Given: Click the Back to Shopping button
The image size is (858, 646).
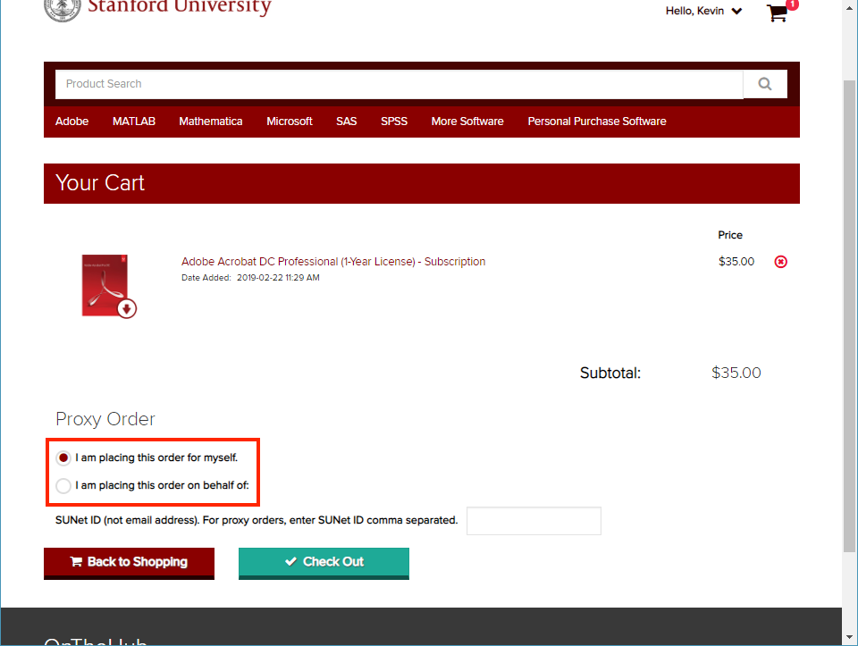Looking at the screenshot, I should coord(129,562).
